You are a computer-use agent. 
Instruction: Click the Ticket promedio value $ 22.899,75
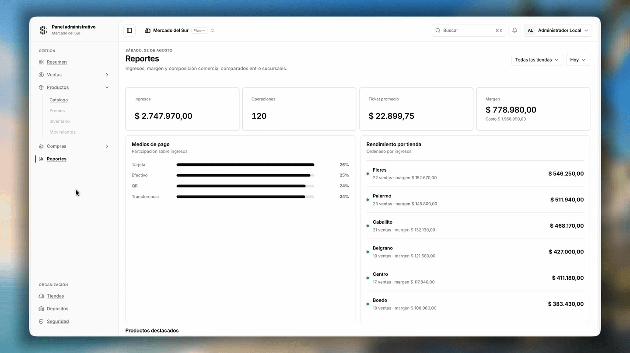(392, 116)
